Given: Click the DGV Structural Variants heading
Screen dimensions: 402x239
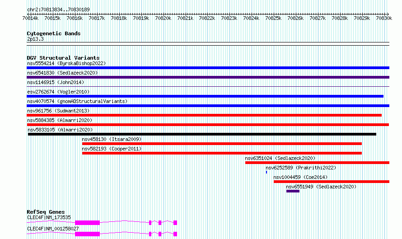Looking at the screenshot, I should [x=63, y=58].
